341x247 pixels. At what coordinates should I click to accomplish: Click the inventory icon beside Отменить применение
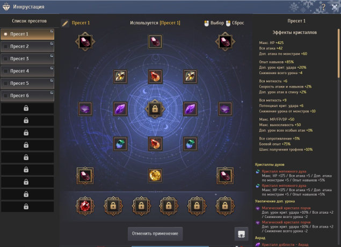242,234
